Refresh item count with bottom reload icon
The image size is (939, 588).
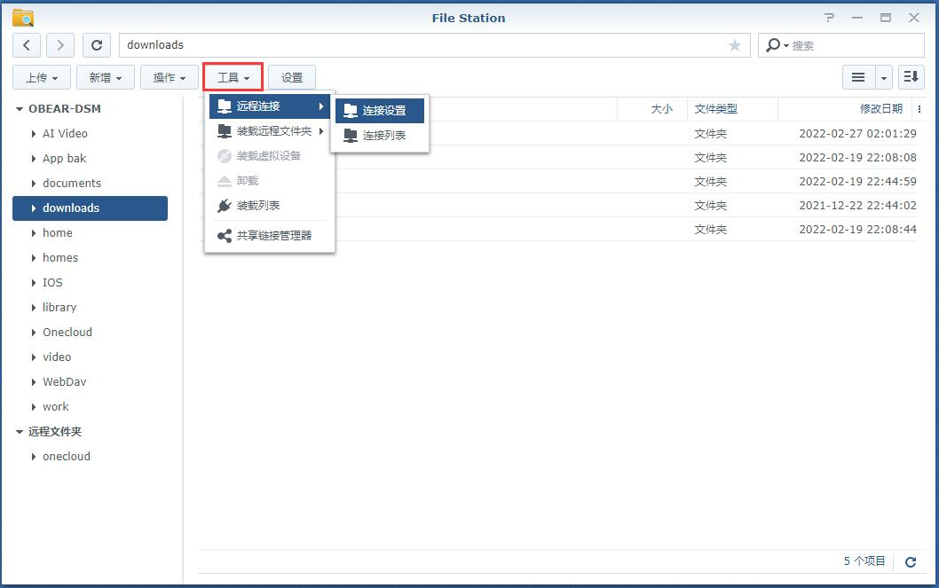(x=910, y=561)
